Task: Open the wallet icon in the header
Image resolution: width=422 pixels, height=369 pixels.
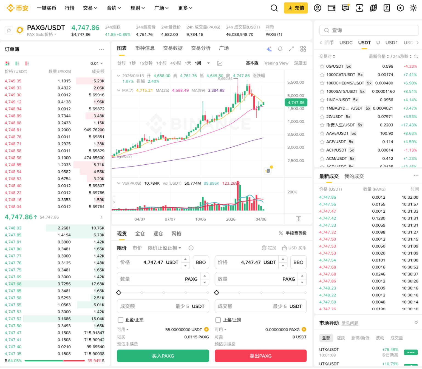Action: click(x=332, y=8)
